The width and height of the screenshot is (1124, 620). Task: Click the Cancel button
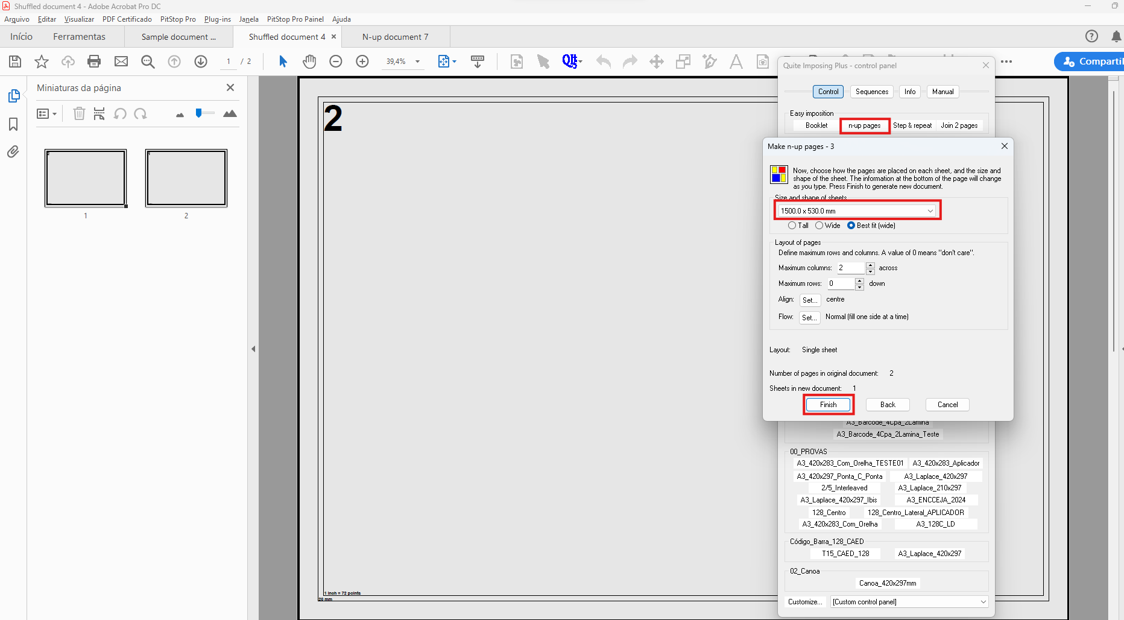click(x=947, y=405)
